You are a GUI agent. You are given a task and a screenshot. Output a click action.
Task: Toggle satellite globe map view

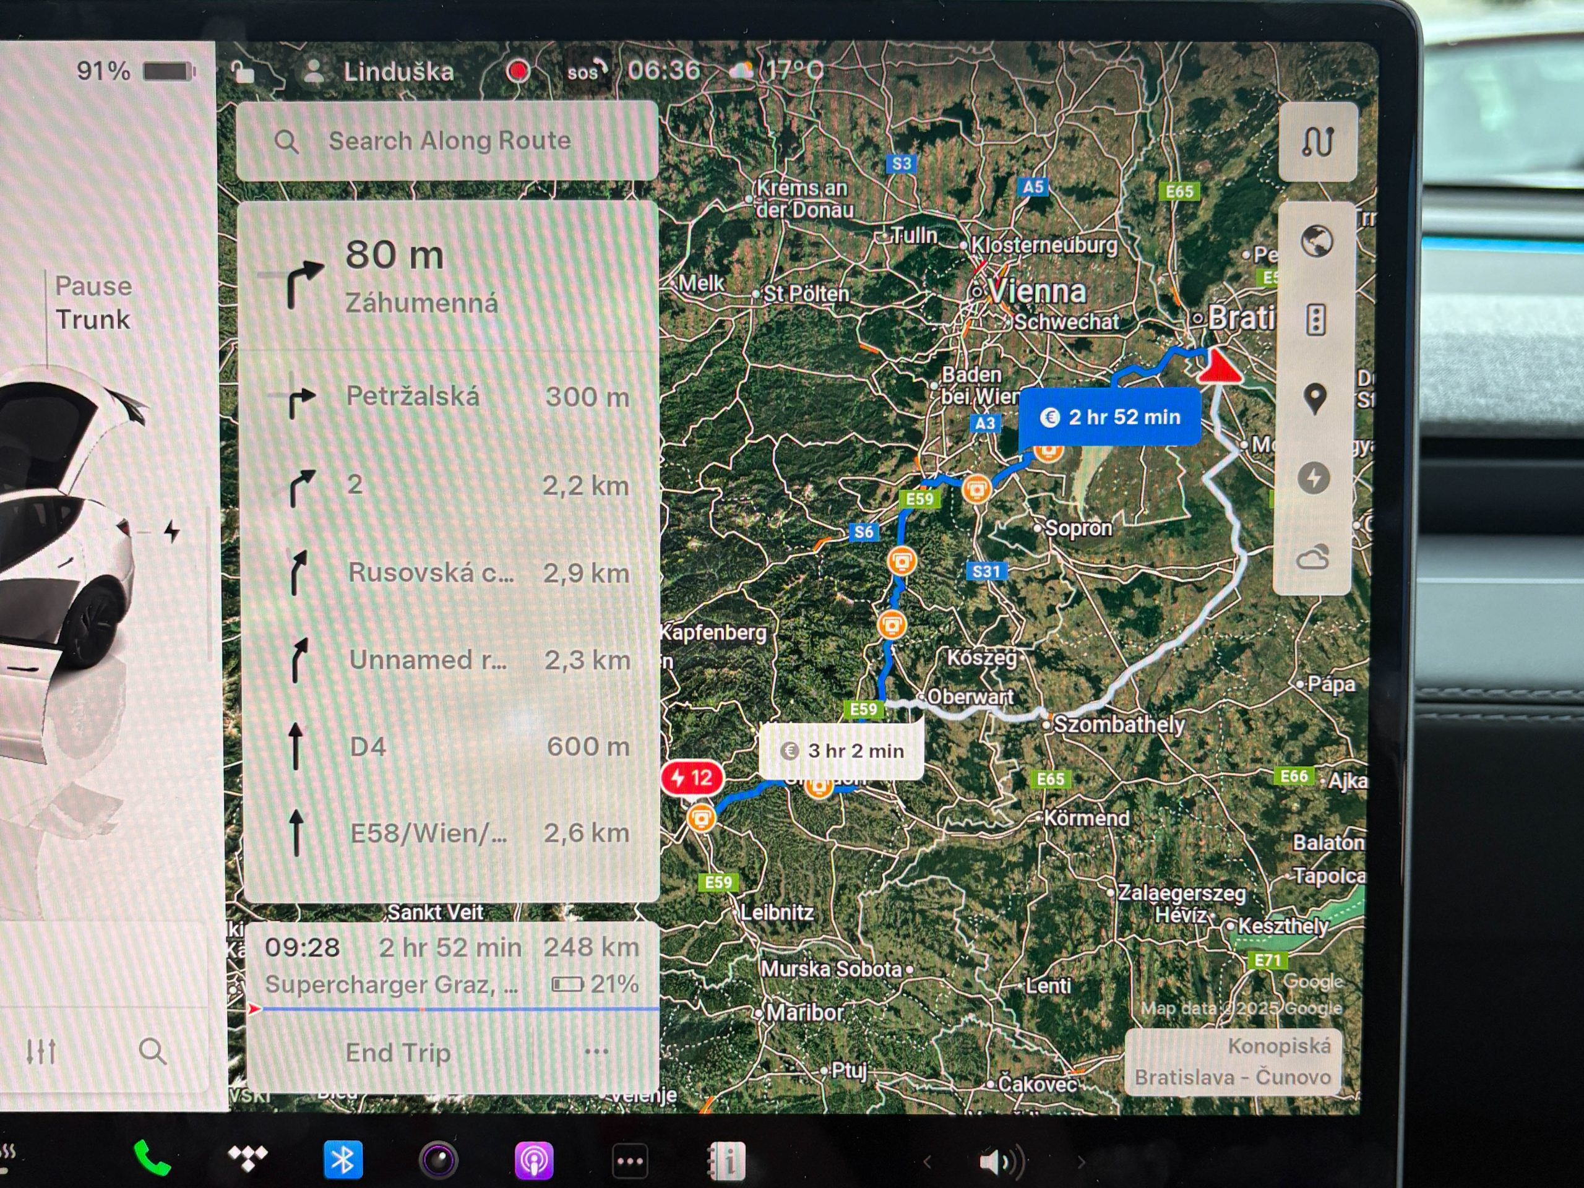click(x=1316, y=241)
